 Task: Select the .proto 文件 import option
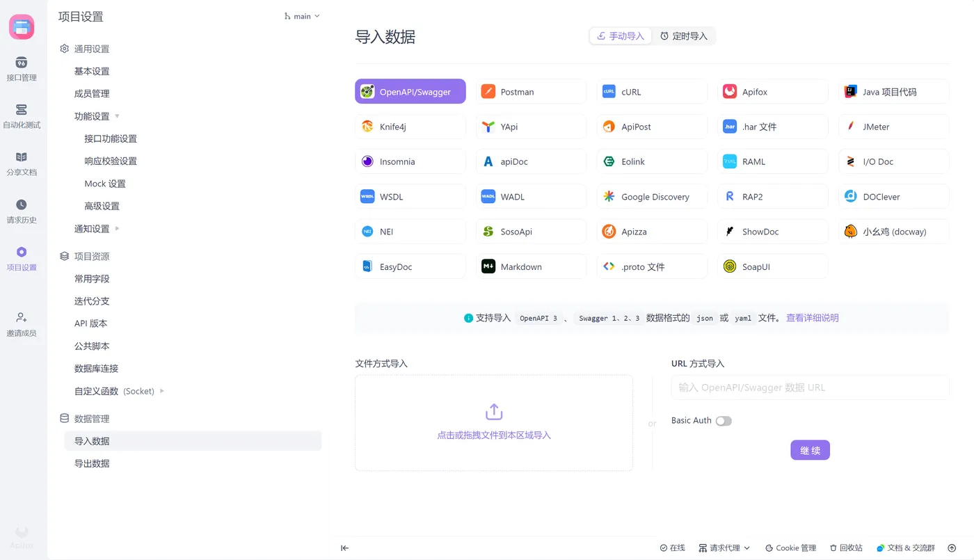click(652, 266)
